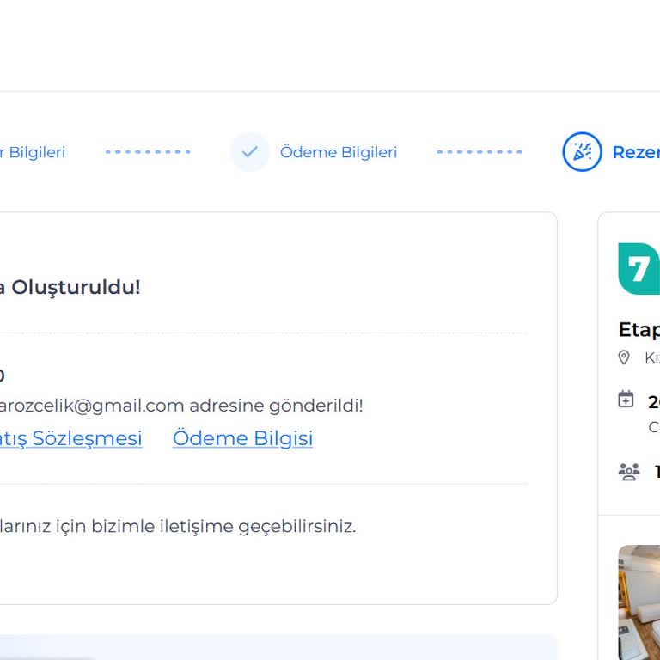Click the hotel room photo thumbnail
This screenshot has width=660, height=660.
click(x=639, y=602)
